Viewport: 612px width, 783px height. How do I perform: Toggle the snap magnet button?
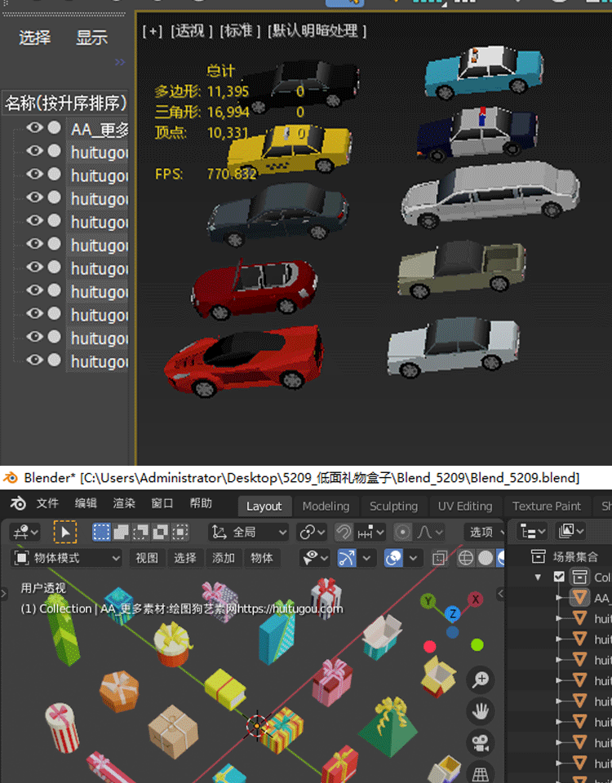[344, 533]
